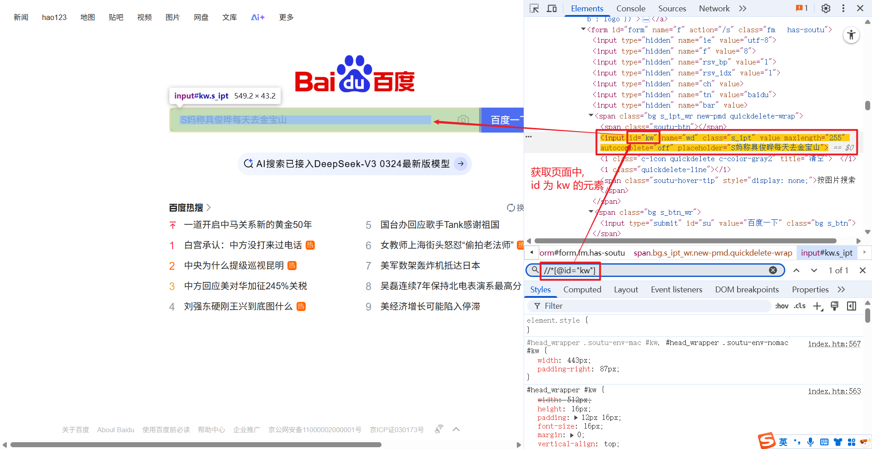Click the floating accessibility figure button
The image size is (872, 449).
click(x=852, y=35)
